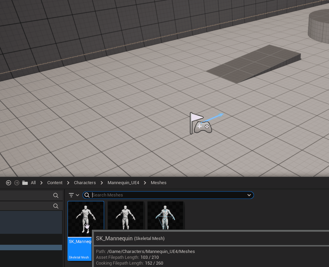
Task: Navigate to the Mannequin_UE4 breadcrumb
Action: 123,183
